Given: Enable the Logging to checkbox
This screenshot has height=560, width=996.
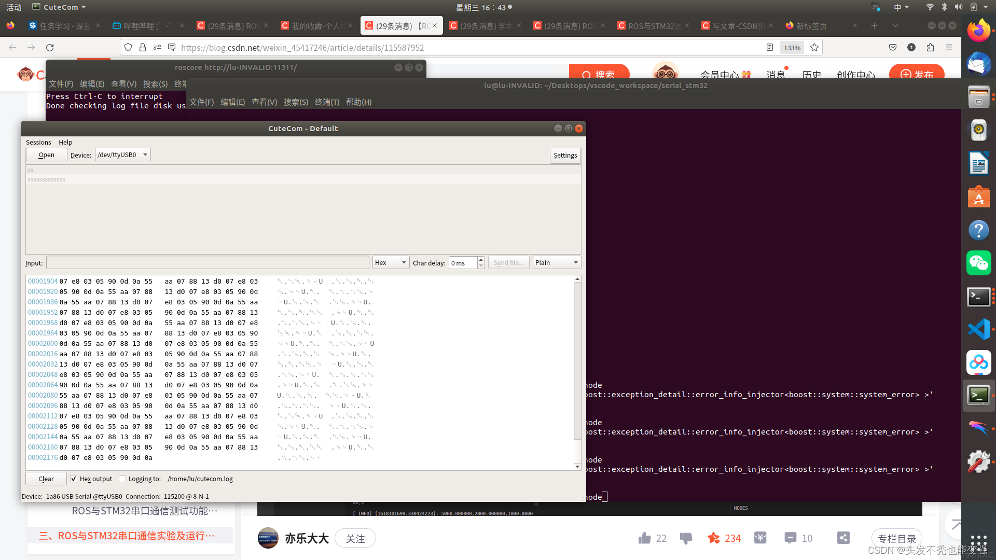Looking at the screenshot, I should point(122,478).
